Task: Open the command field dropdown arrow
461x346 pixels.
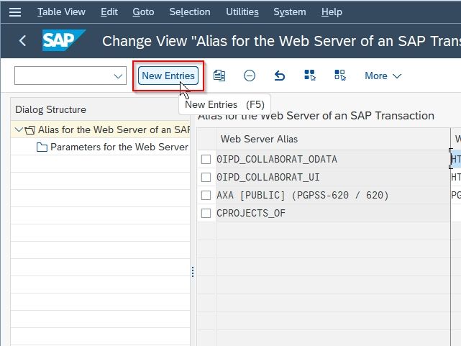Action: point(118,76)
